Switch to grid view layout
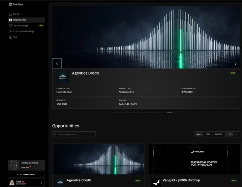242x187 pixels. click(x=230, y=134)
